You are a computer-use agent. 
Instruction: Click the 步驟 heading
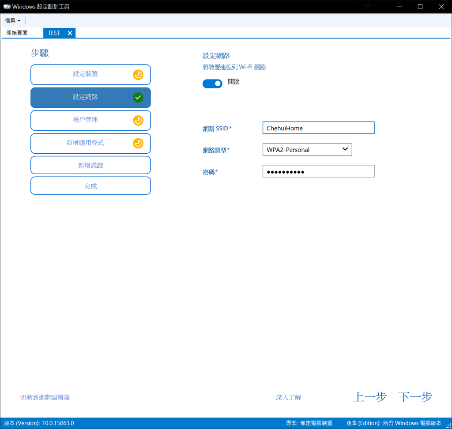click(40, 53)
